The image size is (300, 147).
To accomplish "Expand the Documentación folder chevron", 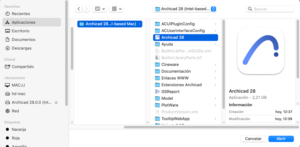I will 215,71.
